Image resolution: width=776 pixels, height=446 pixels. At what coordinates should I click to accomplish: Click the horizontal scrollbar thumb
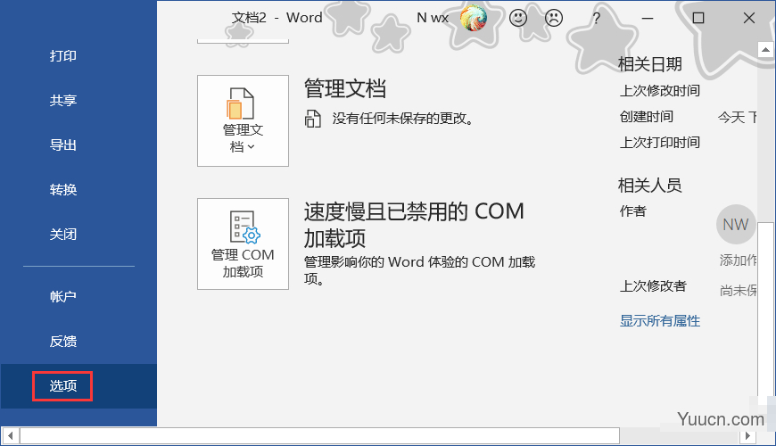(319, 436)
